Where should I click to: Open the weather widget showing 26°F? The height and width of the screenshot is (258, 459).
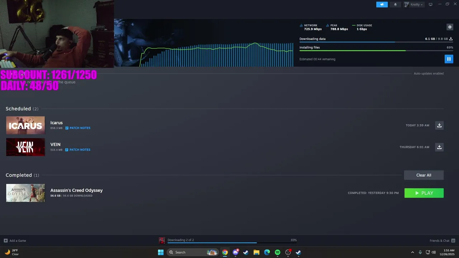tap(11, 252)
